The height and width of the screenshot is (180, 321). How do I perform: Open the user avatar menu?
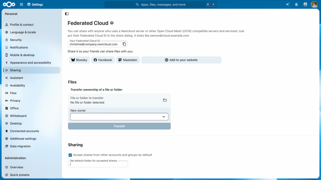click(314, 4)
